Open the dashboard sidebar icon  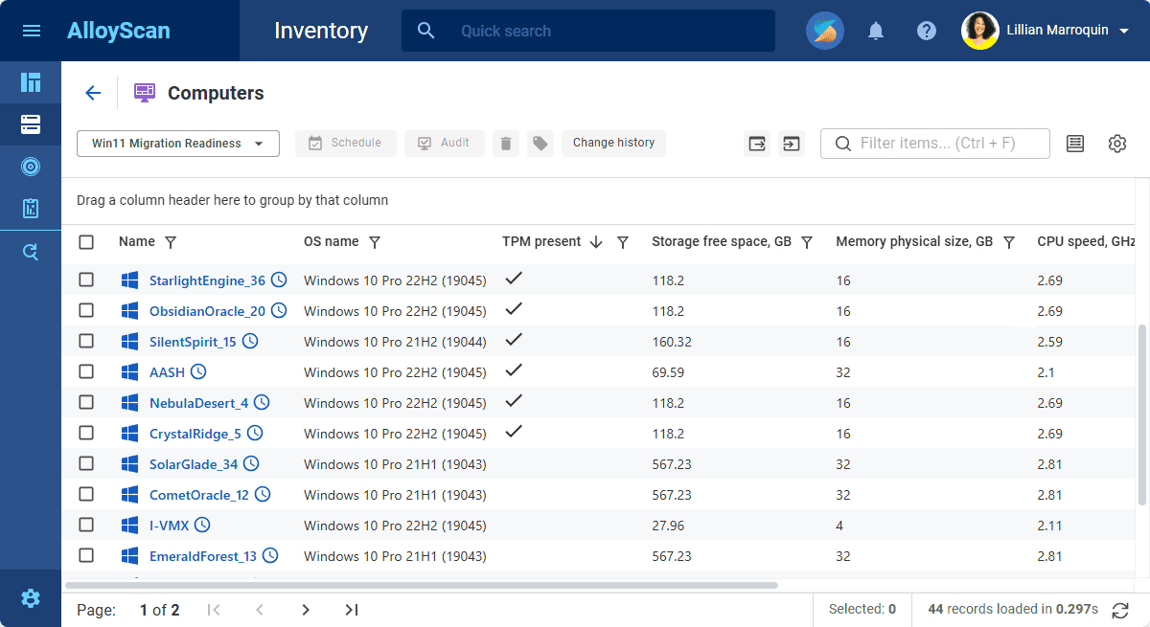[x=31, y=82]
